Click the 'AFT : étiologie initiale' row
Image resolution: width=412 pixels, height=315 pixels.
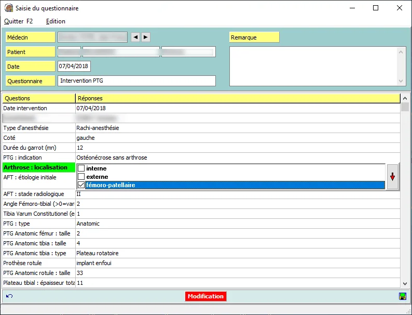tap(39, 177)
